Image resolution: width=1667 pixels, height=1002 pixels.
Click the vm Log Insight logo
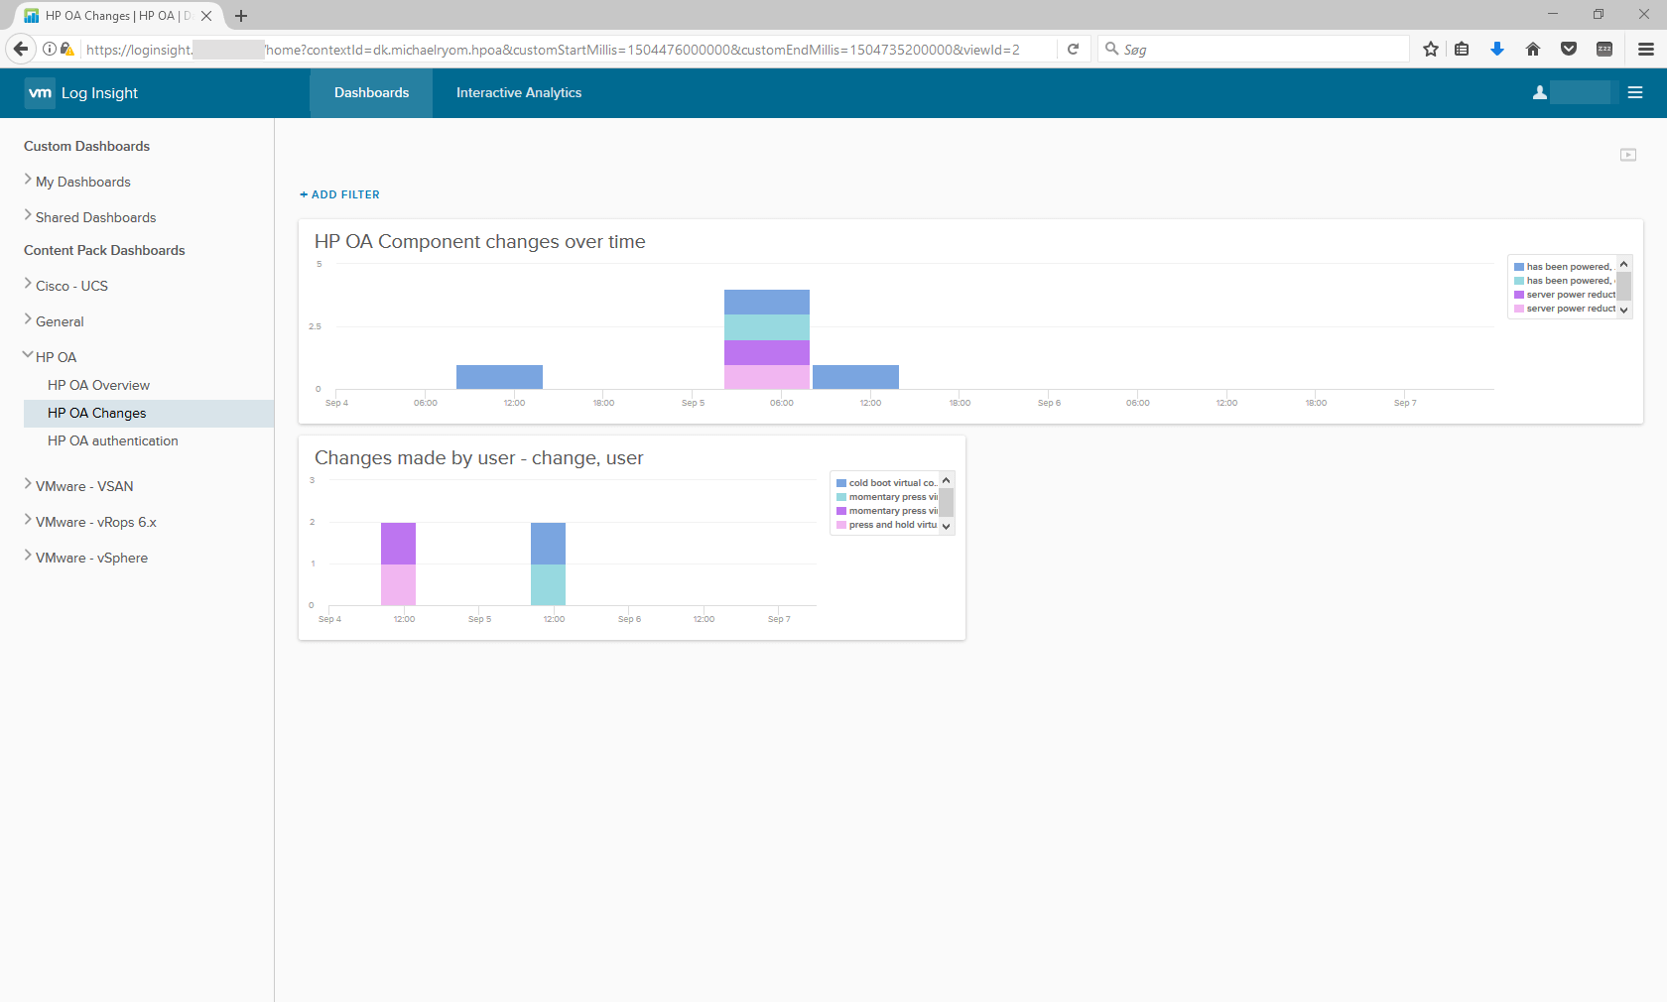[x=81, y=92]
